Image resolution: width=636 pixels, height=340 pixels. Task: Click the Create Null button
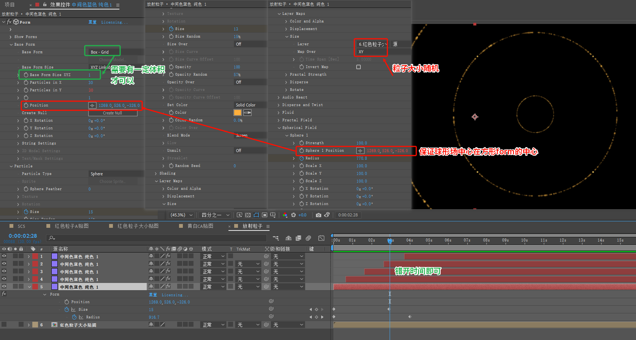pos(113,113)
